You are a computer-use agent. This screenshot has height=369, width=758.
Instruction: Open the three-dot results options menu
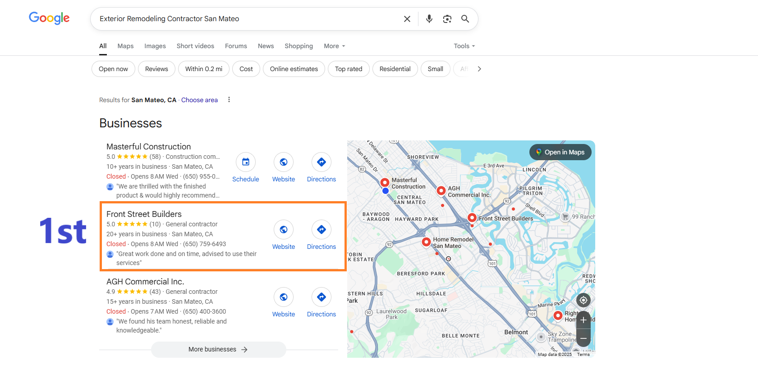[x=229, y=100]
